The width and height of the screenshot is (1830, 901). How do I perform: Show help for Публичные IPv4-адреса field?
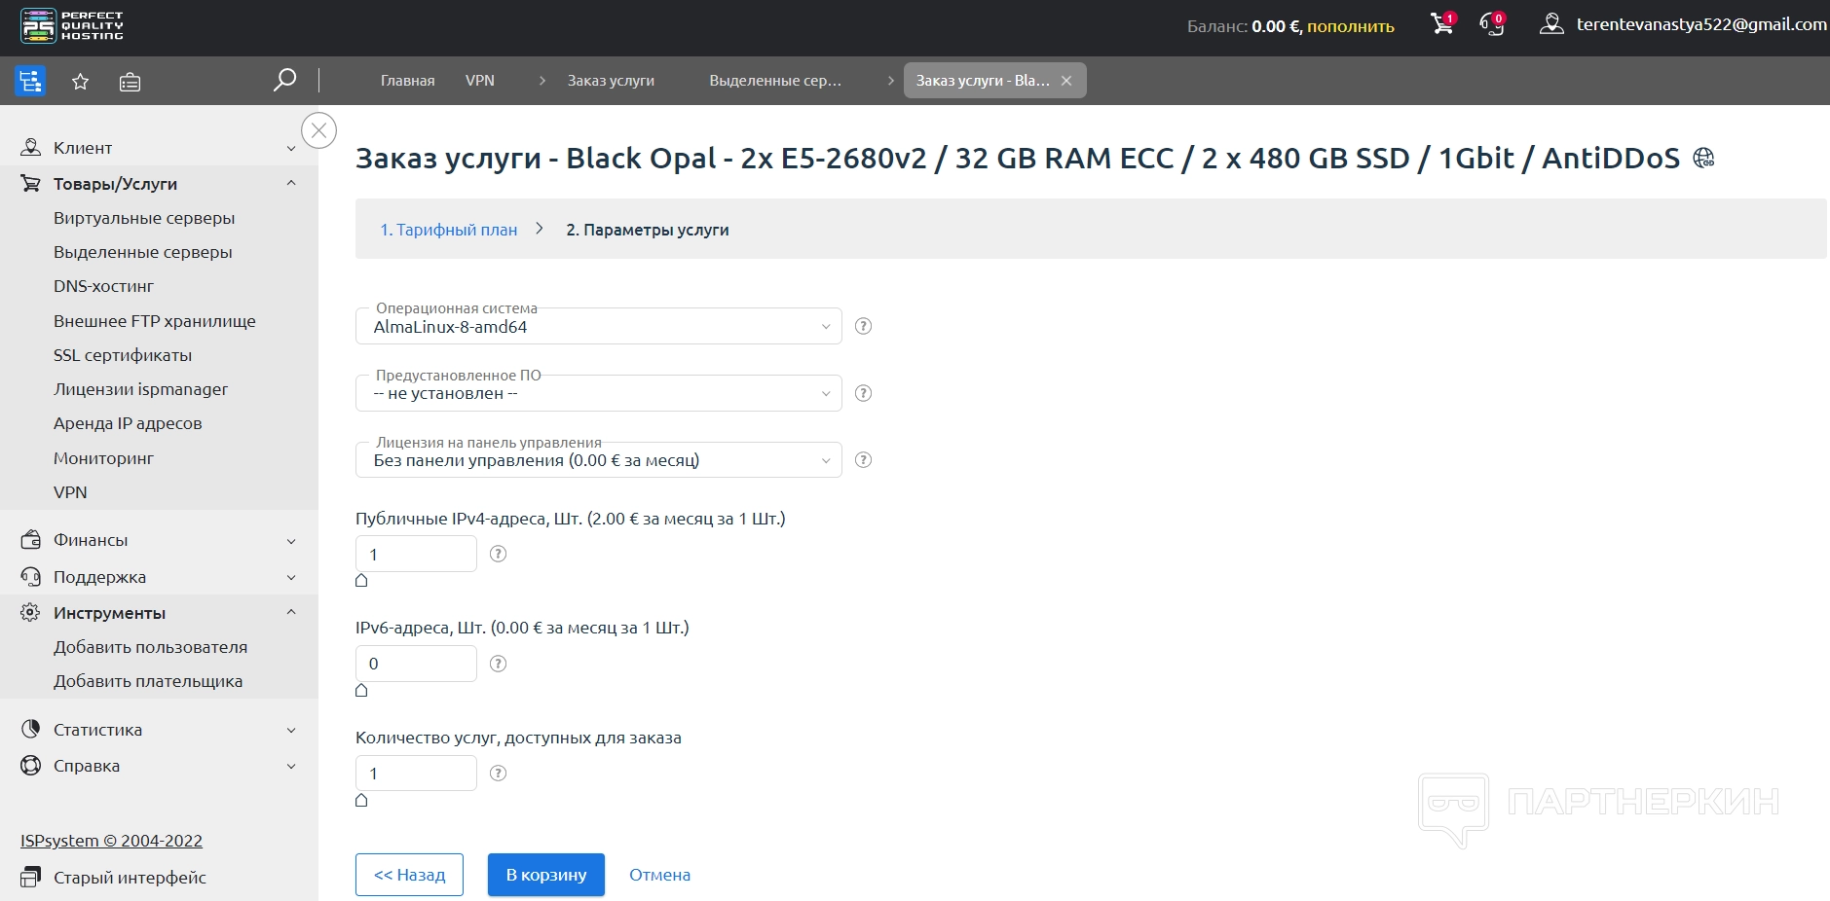tap(498, 554)
